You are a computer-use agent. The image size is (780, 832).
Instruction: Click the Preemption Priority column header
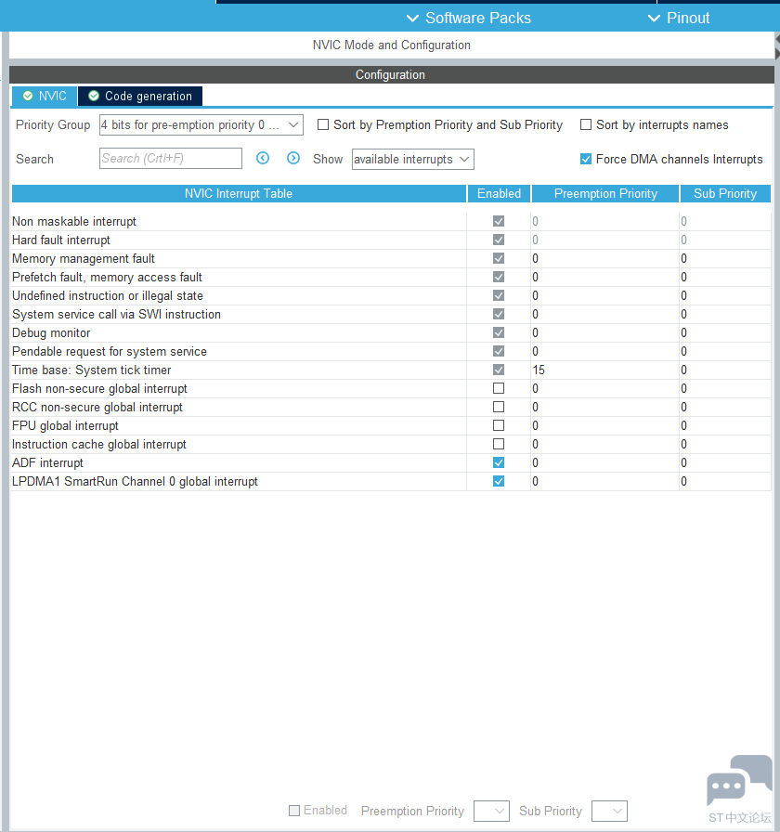[605, 194]
